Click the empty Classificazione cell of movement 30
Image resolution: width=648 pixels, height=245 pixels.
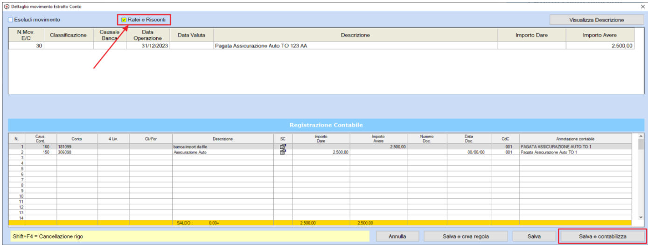click(69, 46)
